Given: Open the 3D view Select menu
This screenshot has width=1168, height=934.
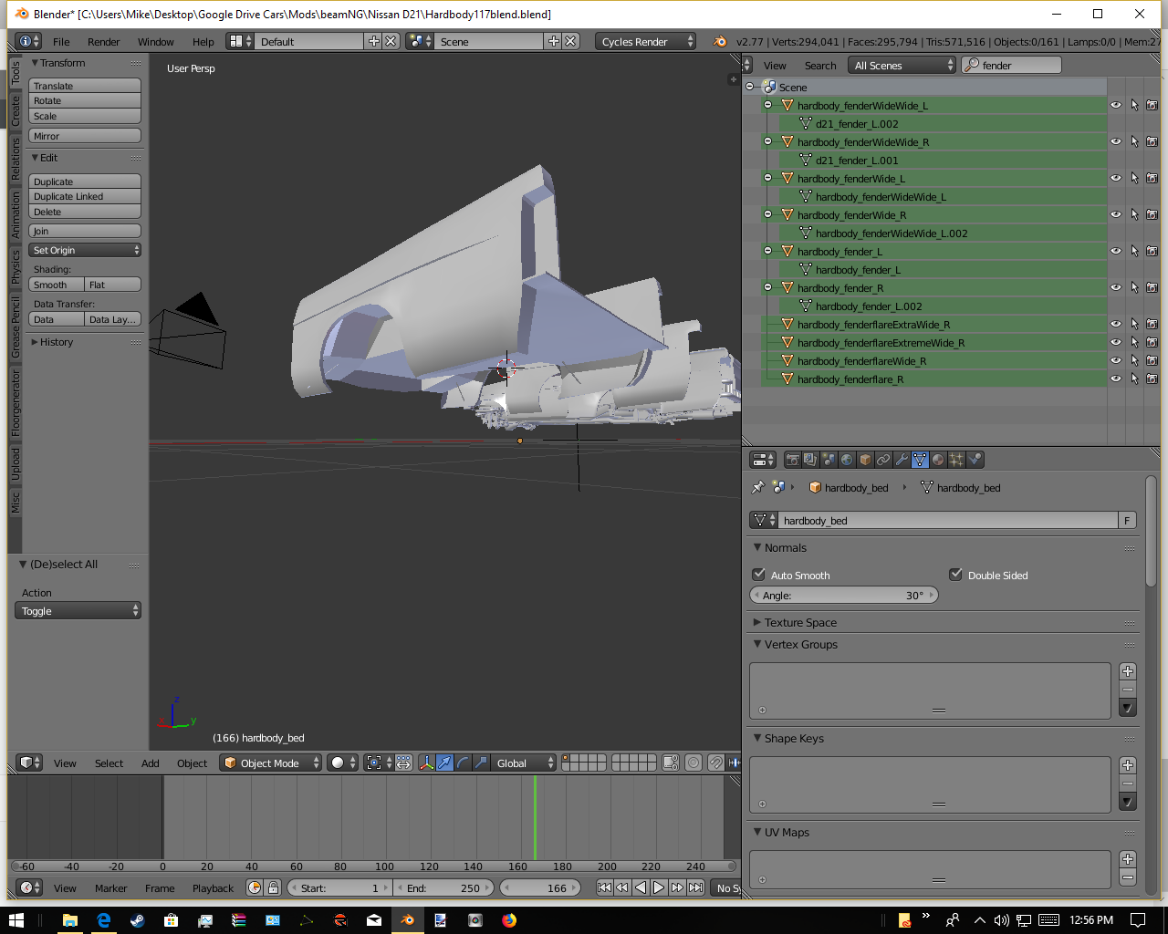Looking at the screenshot, I should 109,763.
